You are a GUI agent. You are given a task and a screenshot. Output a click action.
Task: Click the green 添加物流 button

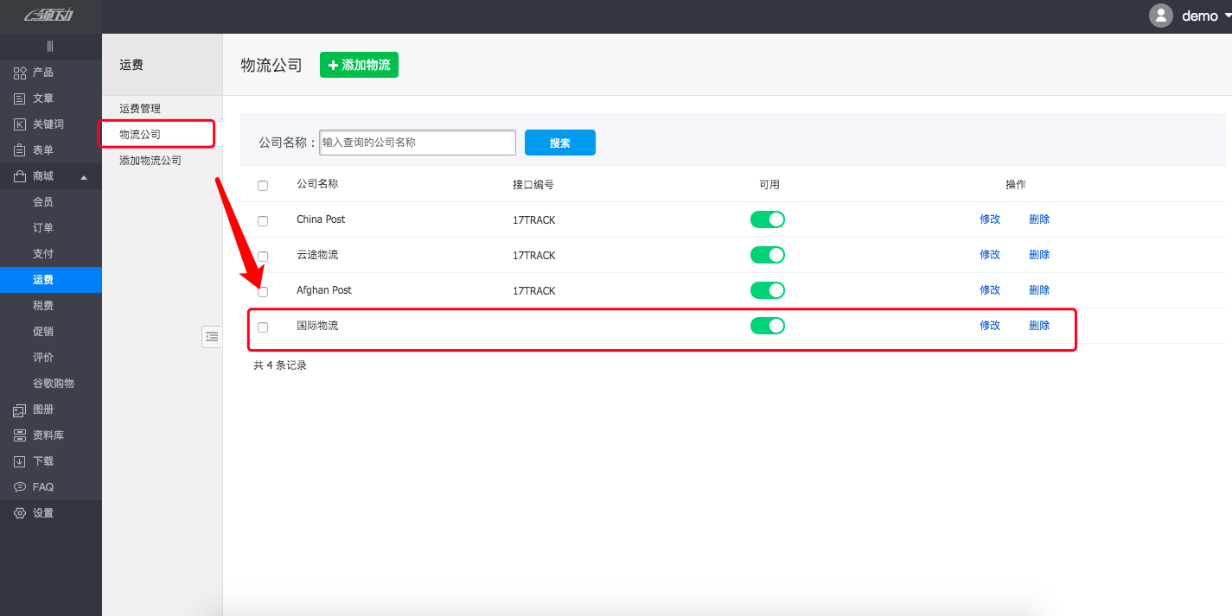point(359,65)
